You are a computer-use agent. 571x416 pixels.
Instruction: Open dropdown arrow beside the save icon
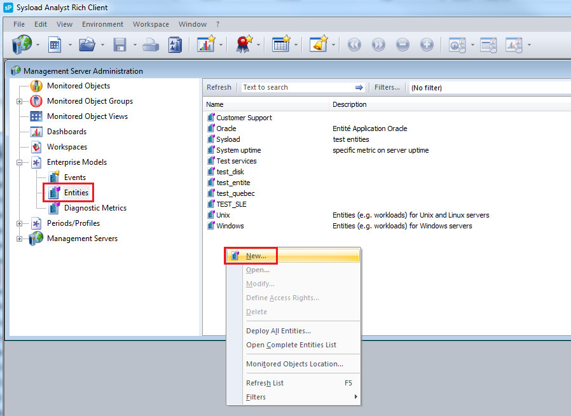click(x=135, y=45)
